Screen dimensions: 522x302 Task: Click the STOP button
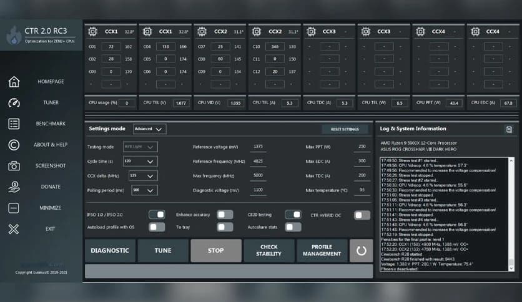click(x=215, y=250)
